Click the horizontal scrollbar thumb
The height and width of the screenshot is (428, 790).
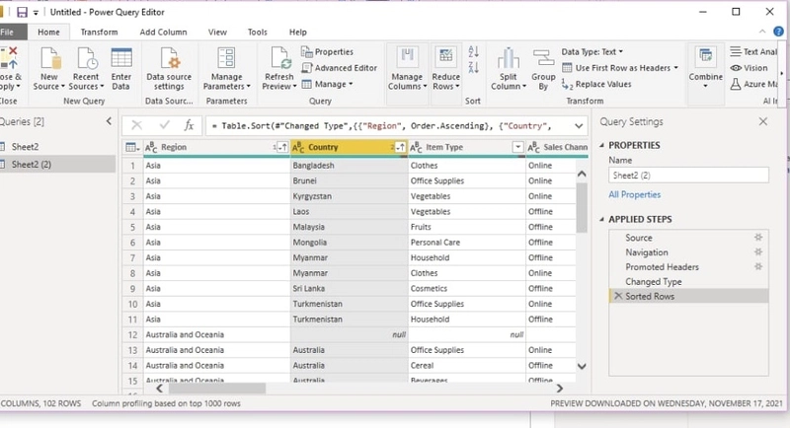pos(217,389)
